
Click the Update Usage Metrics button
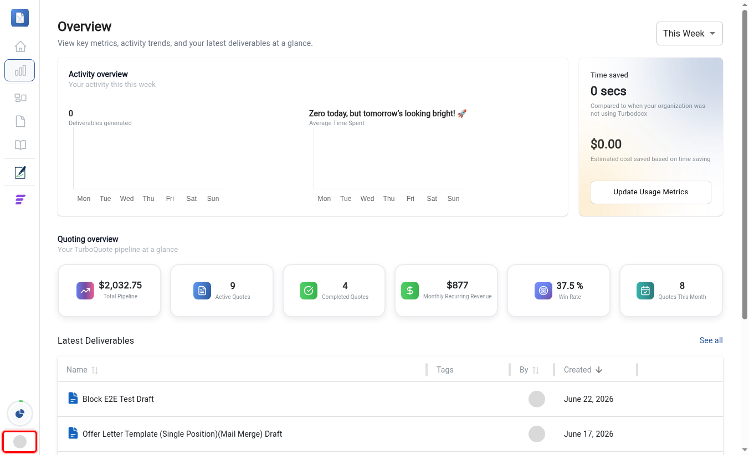[650, 192]
